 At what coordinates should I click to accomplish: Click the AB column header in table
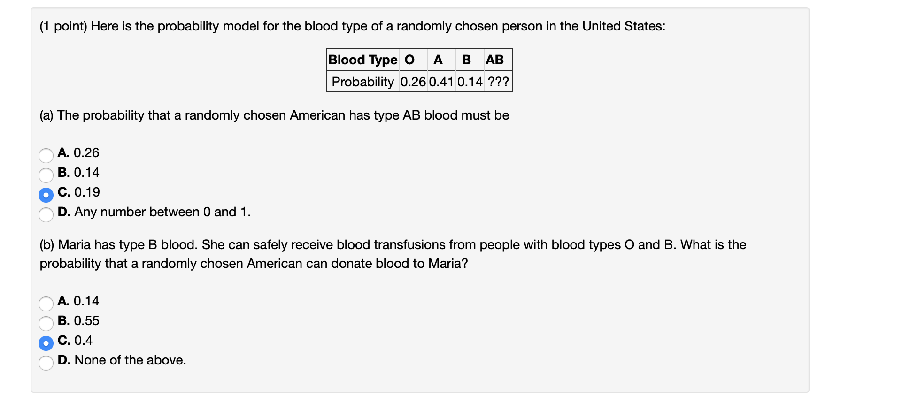click(496, 60)
